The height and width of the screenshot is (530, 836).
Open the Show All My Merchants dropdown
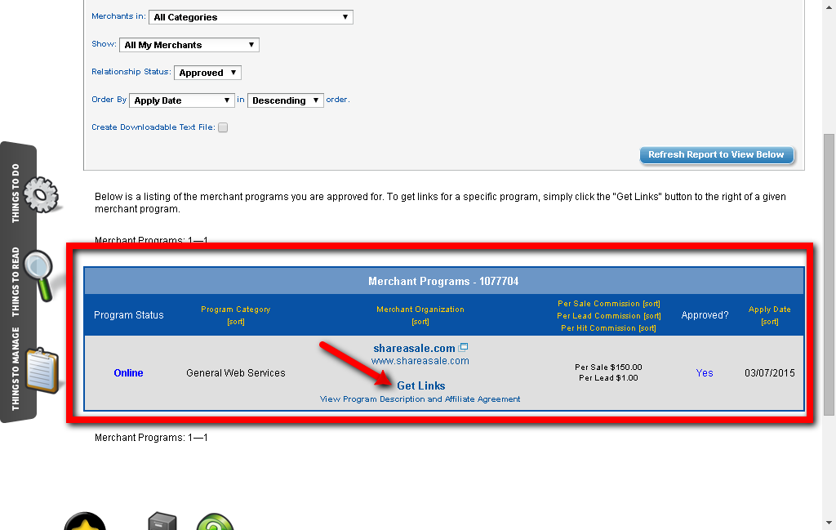[x=189, y=45]
